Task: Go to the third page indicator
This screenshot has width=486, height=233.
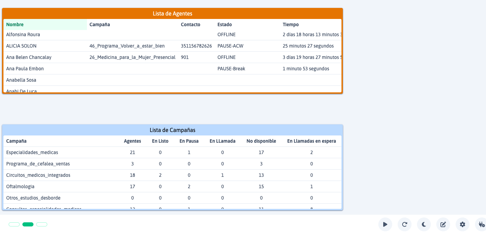Action: pyautogui.click(x=42, y=224)
